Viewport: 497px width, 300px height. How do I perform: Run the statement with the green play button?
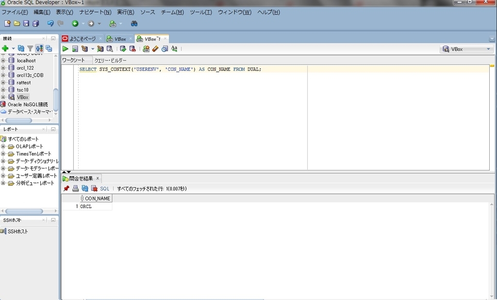coord(66,49)
